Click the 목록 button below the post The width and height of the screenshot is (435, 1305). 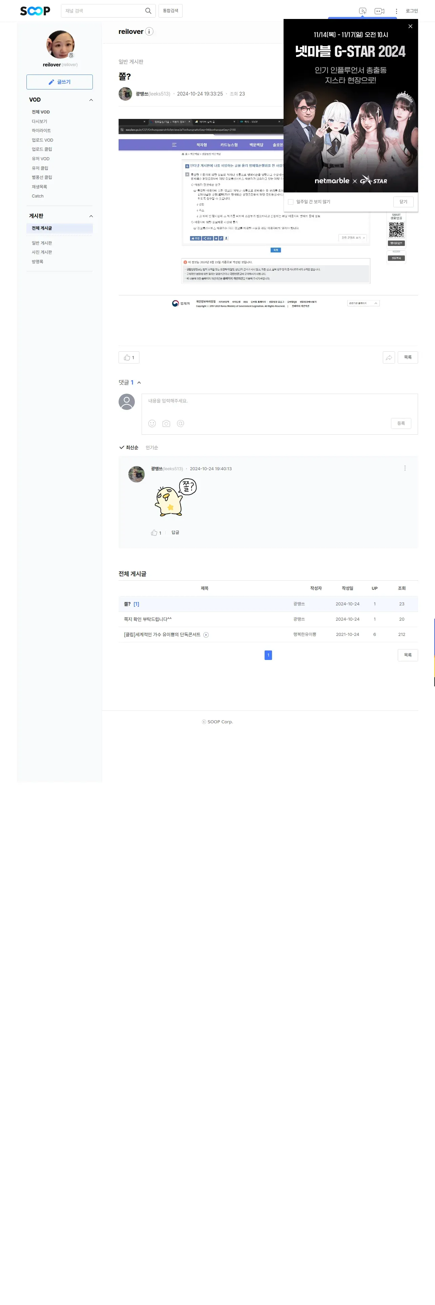(408, 358)
